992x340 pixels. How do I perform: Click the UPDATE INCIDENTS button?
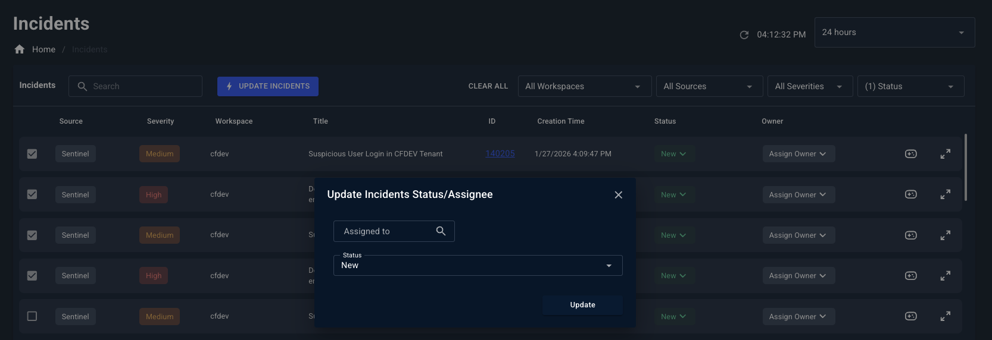(267, 86)
